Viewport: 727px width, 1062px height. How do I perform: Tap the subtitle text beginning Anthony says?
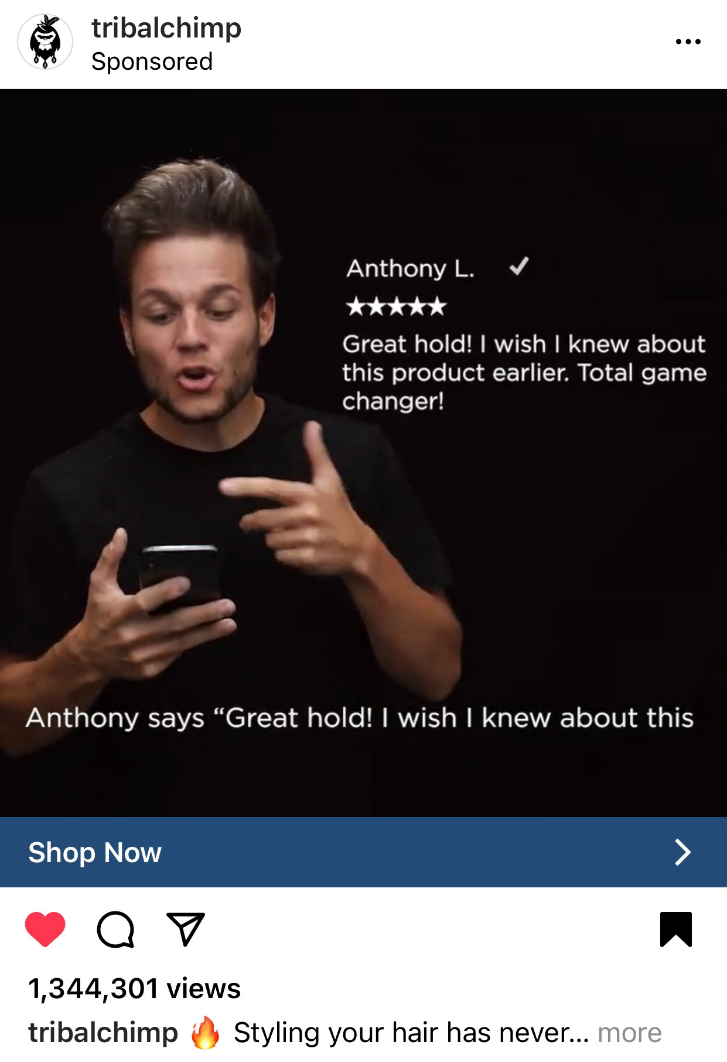point(360,718)
